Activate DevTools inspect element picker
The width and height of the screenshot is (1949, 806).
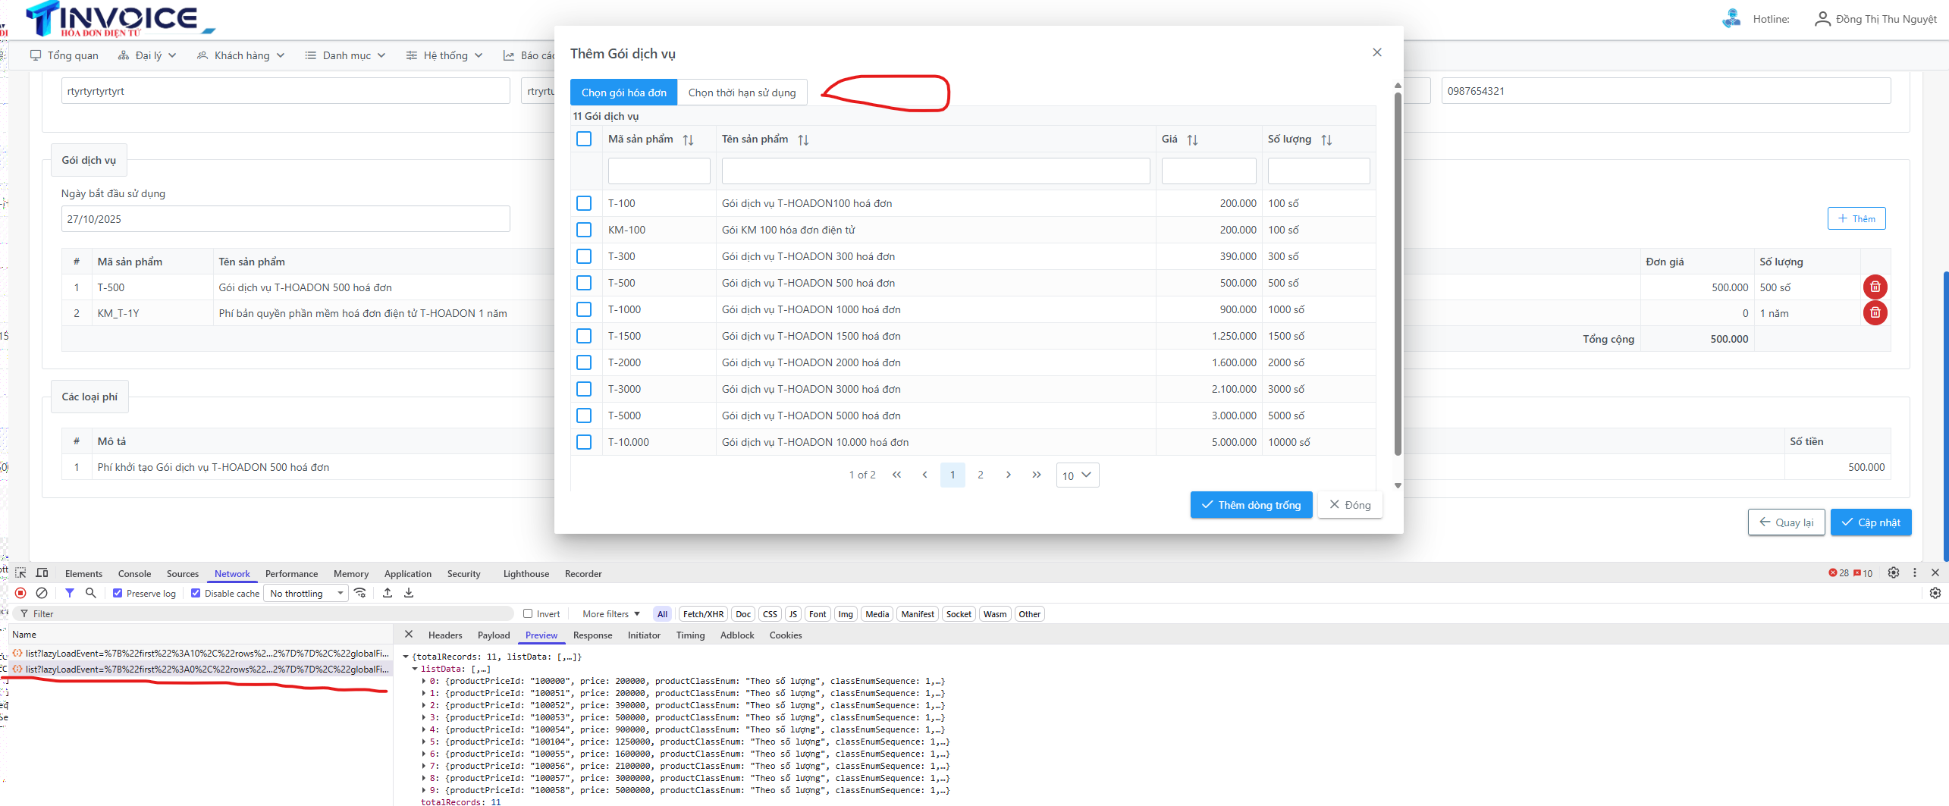20,573
